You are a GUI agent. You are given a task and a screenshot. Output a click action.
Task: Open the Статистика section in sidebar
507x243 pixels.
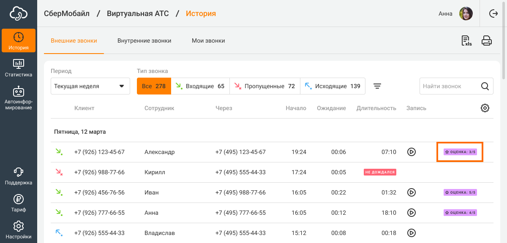pos(18,68)
